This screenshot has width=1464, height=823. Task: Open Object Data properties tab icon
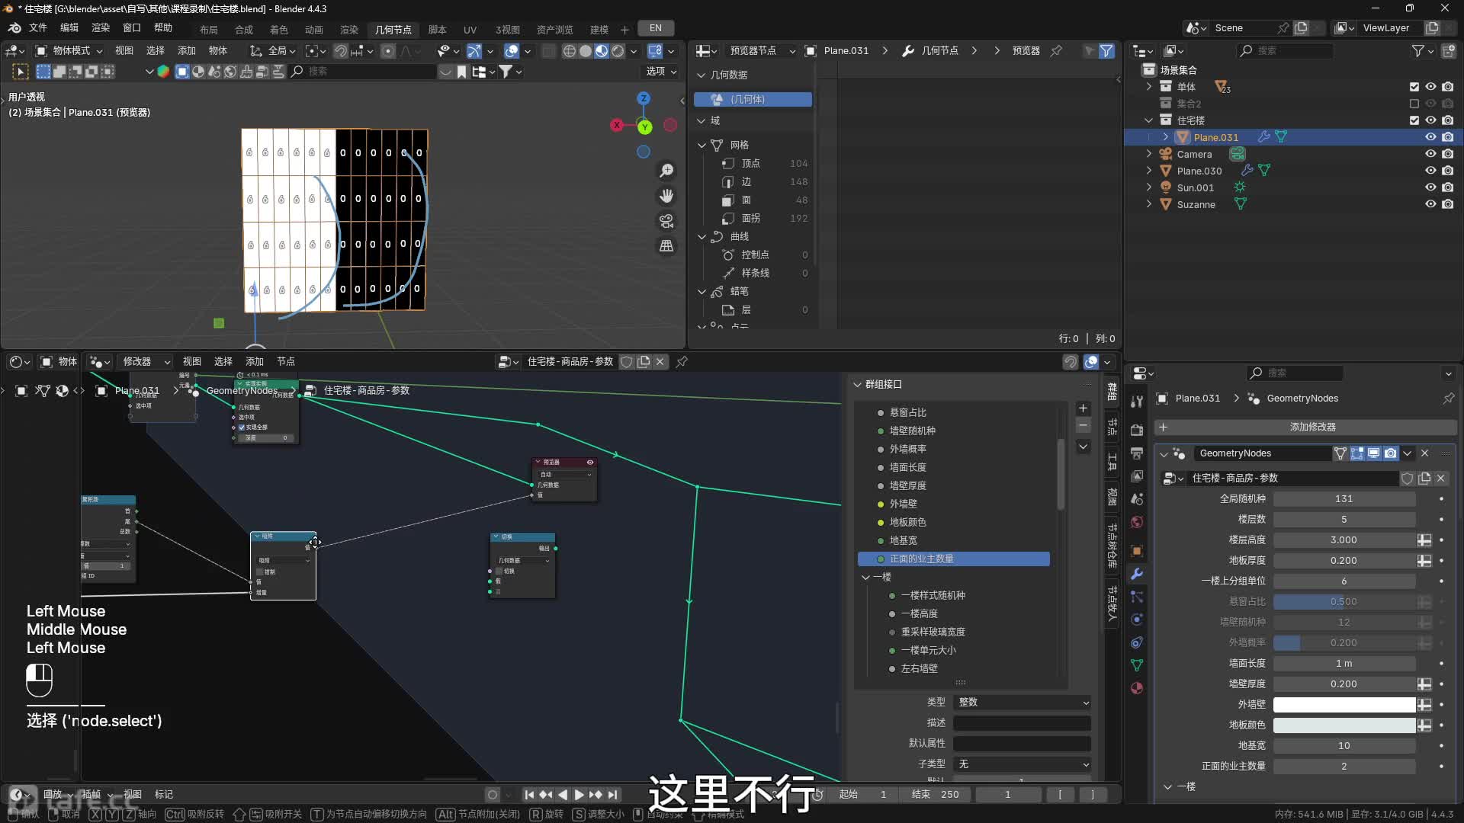[x=1137, y=665]
